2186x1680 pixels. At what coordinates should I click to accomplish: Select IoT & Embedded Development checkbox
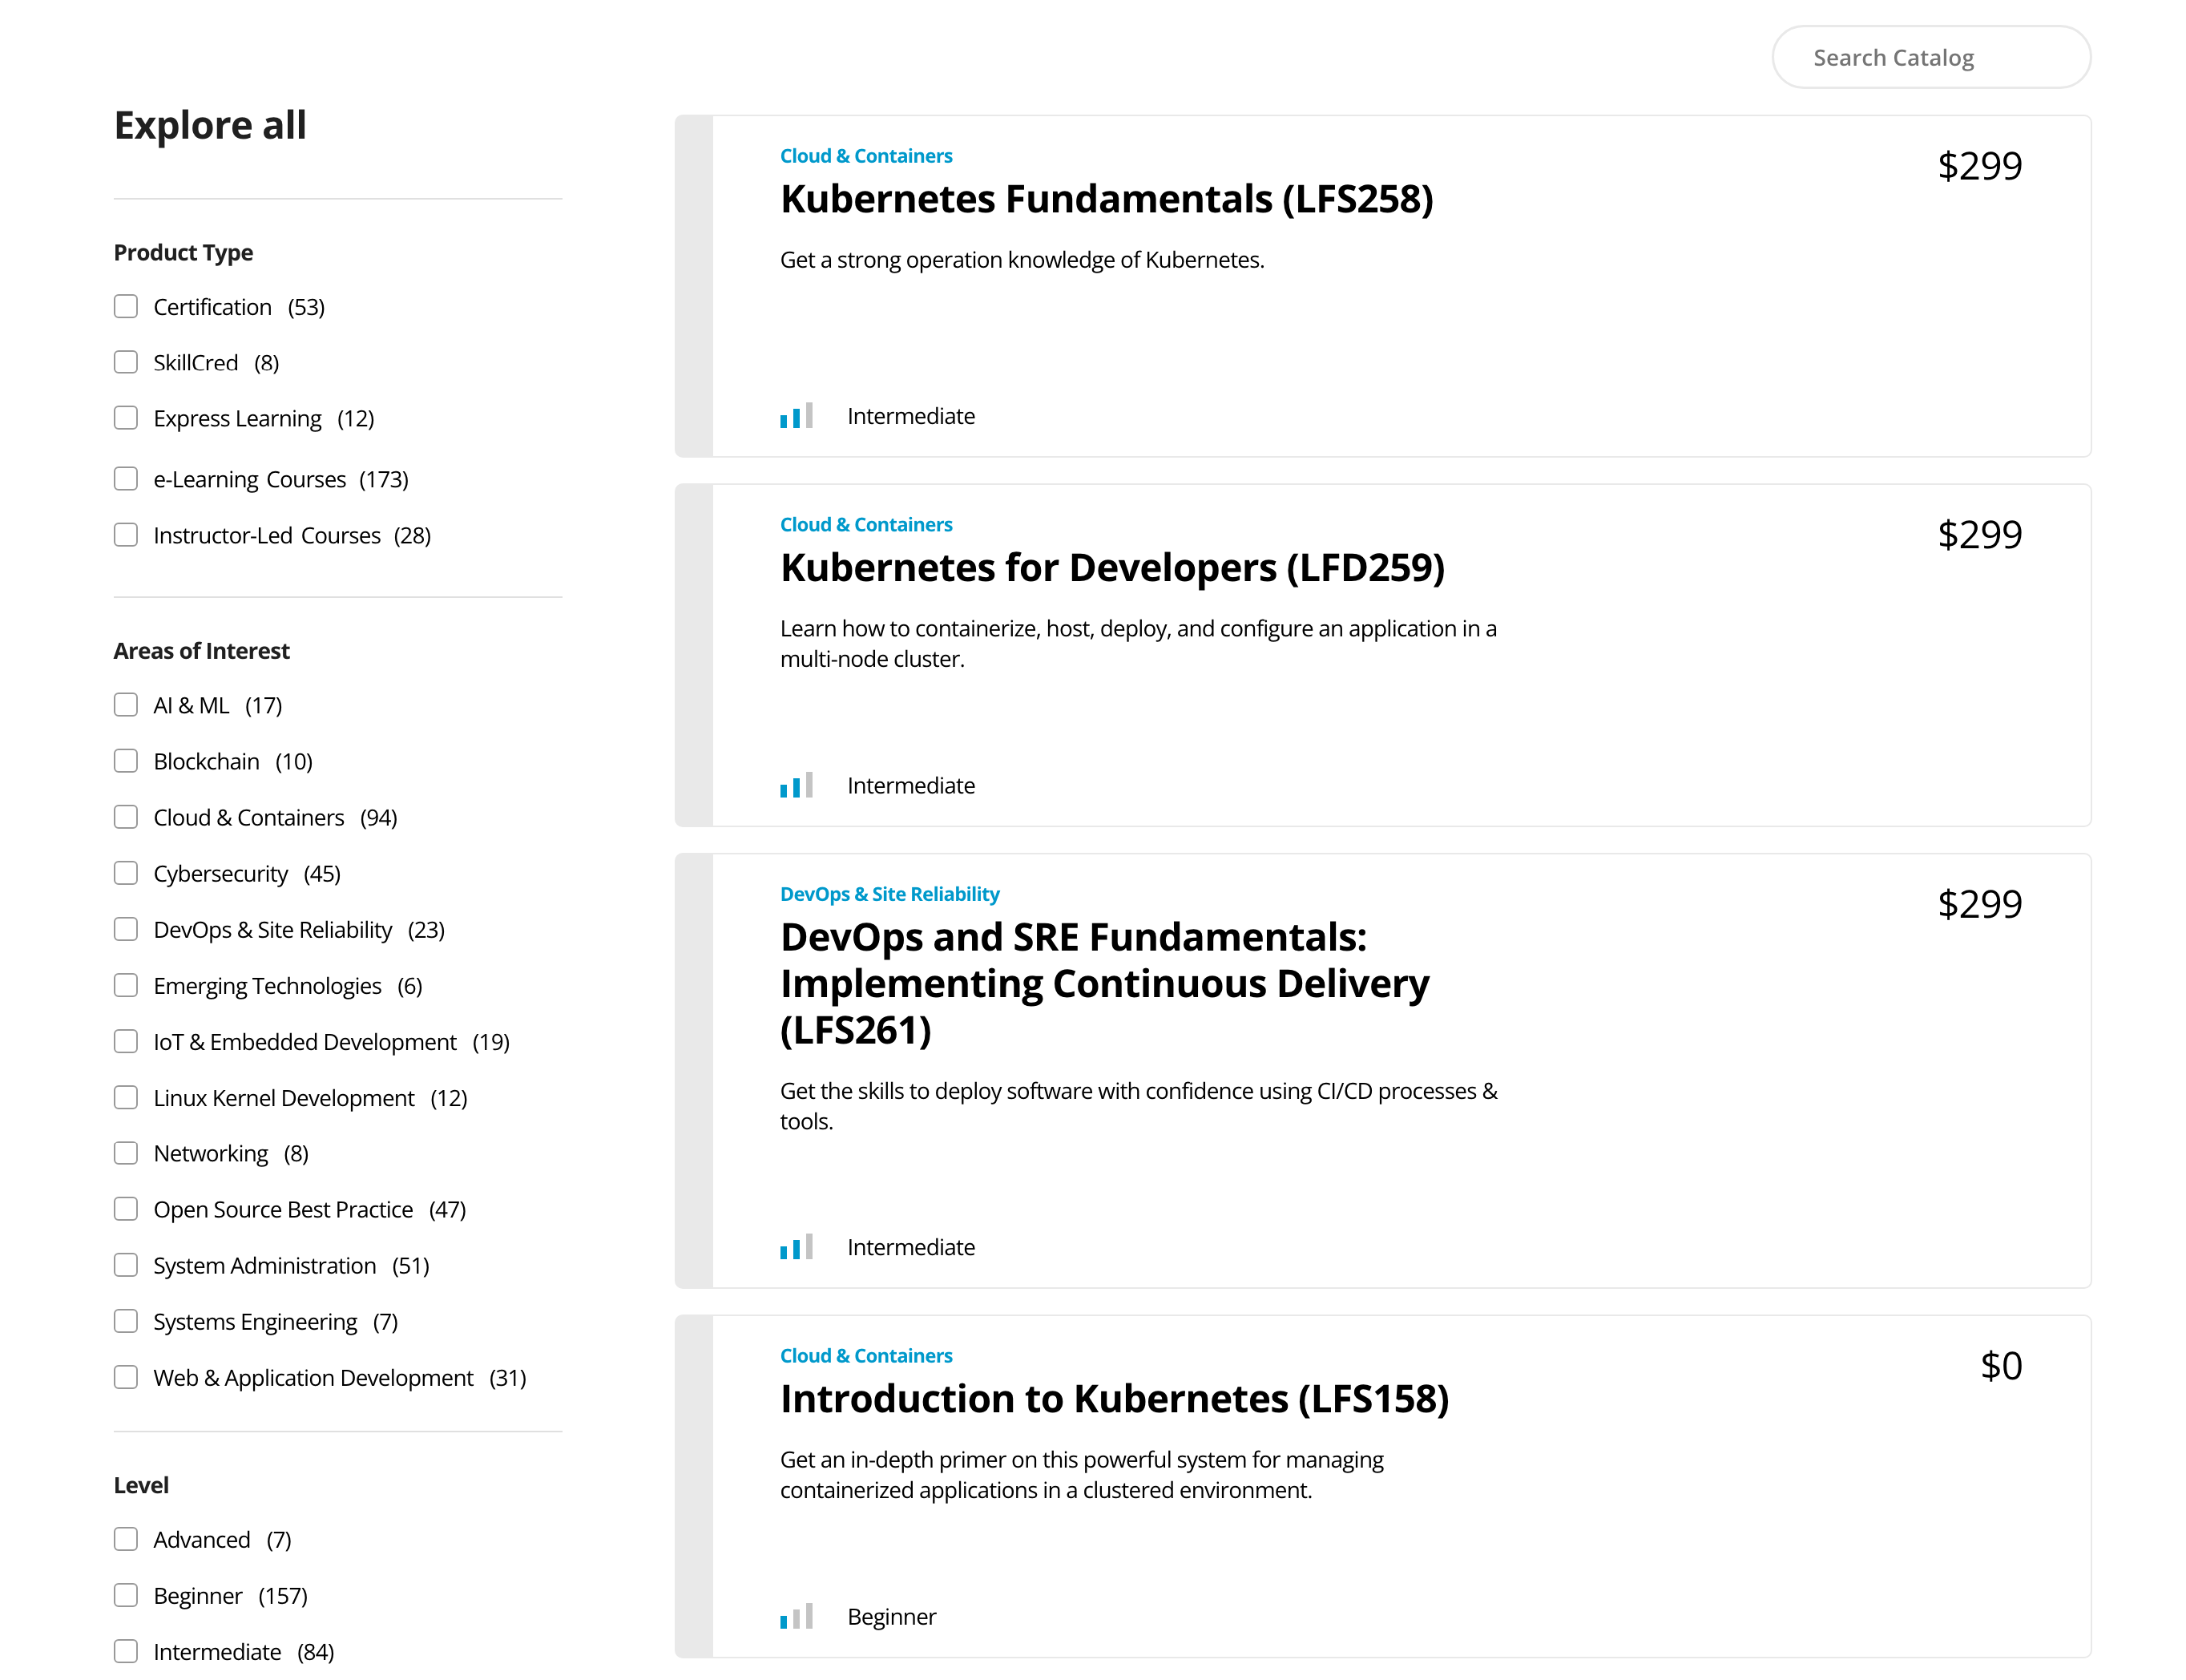(126, 1041)
